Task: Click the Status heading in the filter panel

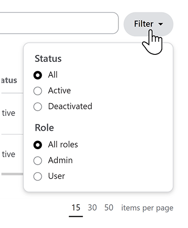Action: click(48, 59)
